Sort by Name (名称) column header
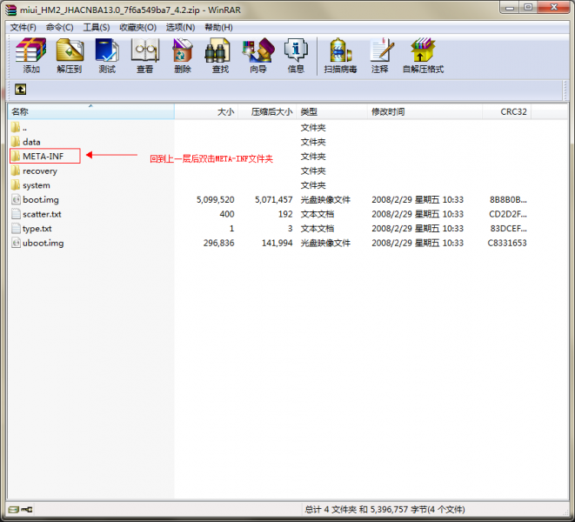Screen dimensions: 575x522 (x=91, y=111)
